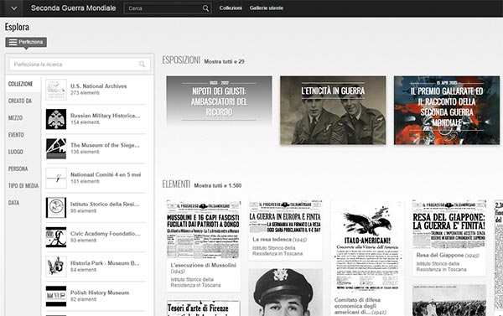Open Mussolini fucilati newspaper thumbnail
This screenshot has width=503, height=316.
[x=204, y=229]
